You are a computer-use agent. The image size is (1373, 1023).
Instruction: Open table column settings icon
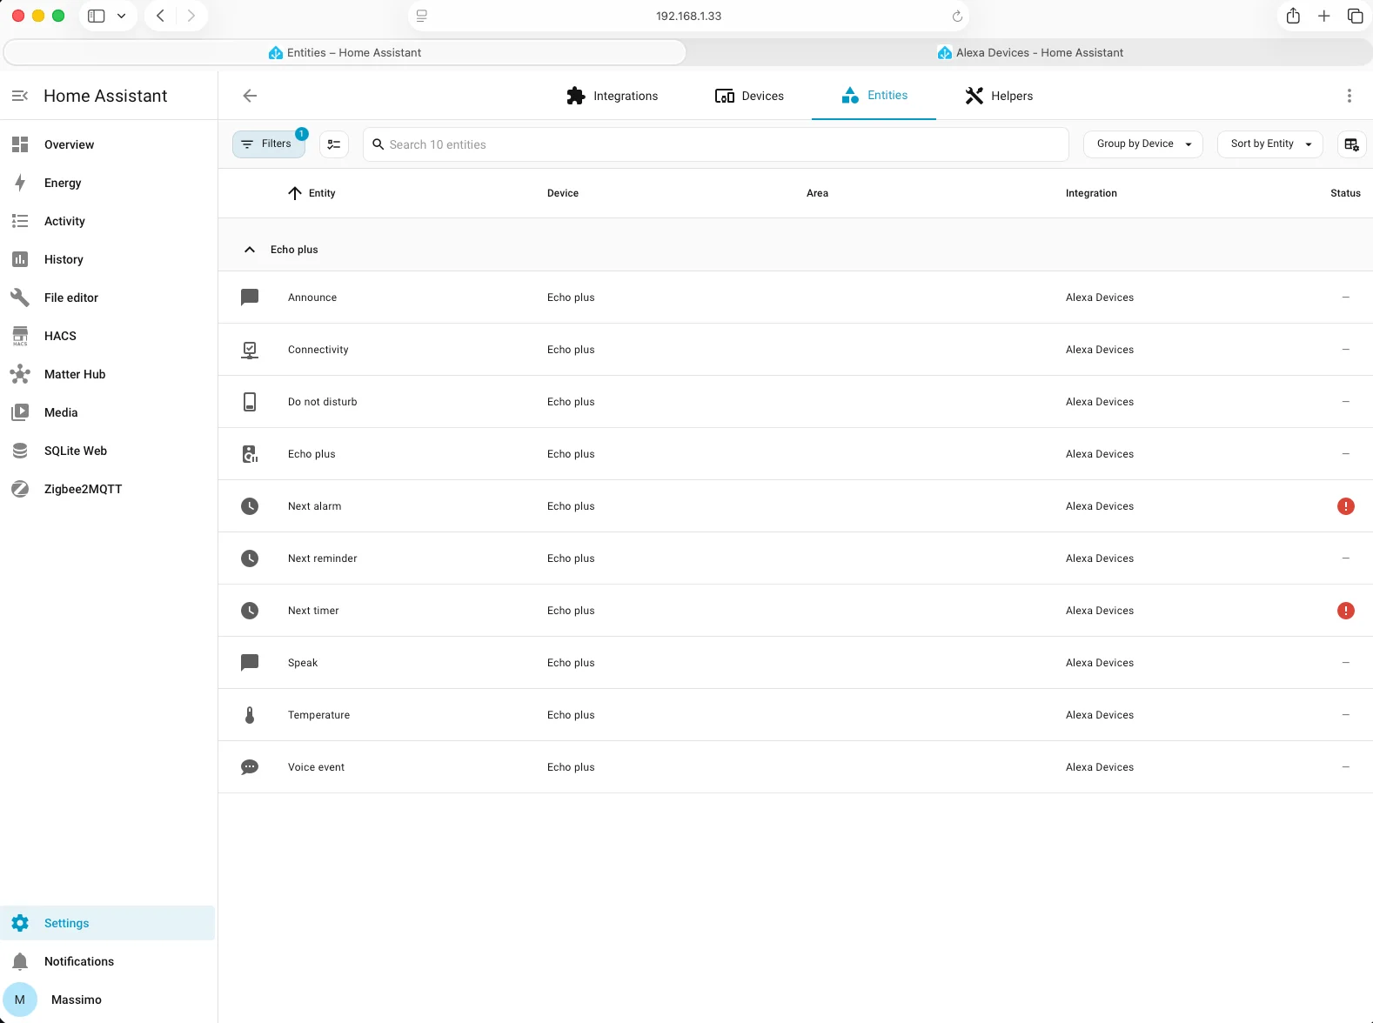coord(1351,144)
